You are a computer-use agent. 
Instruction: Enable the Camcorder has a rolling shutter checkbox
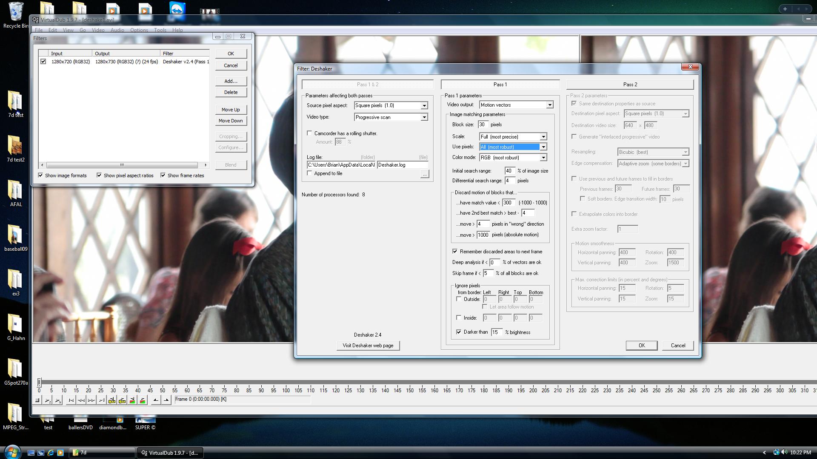309,133
